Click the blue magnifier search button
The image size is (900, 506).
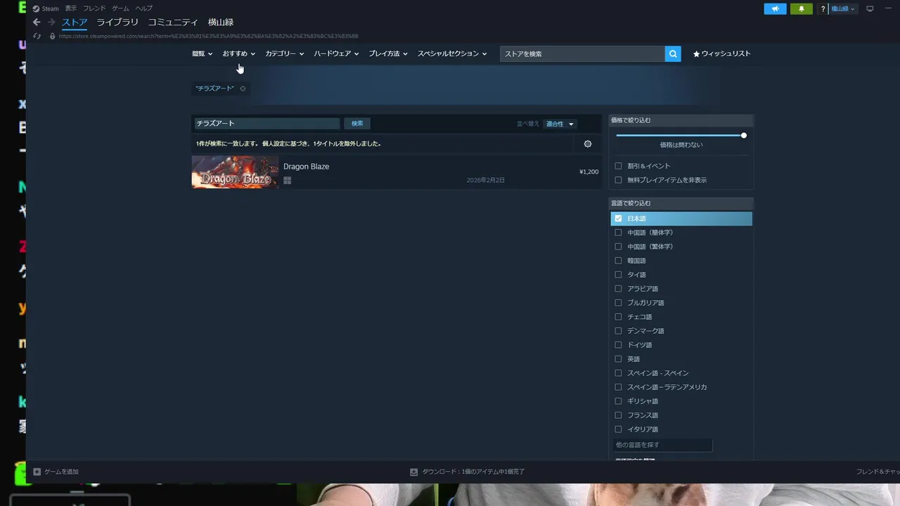pos(673,53)
